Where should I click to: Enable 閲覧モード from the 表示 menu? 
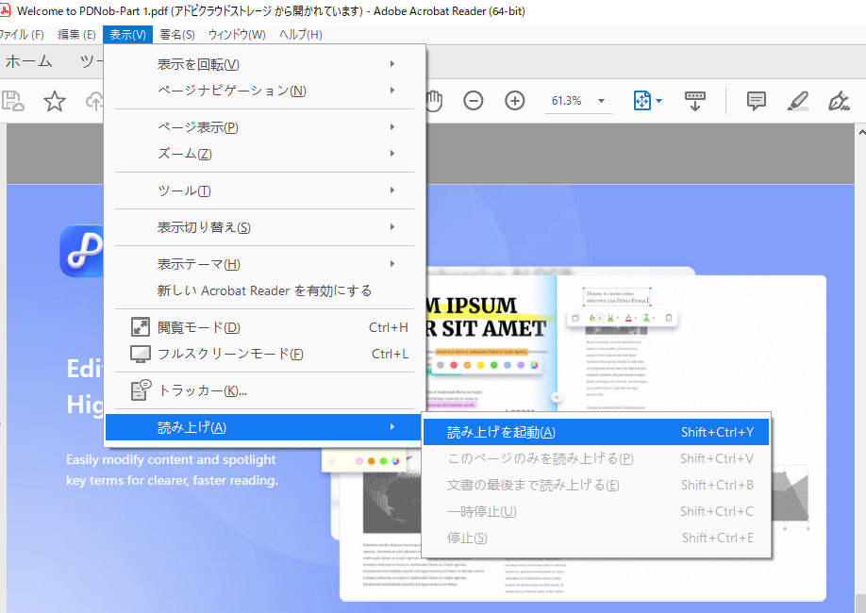[x=213, y=326]
